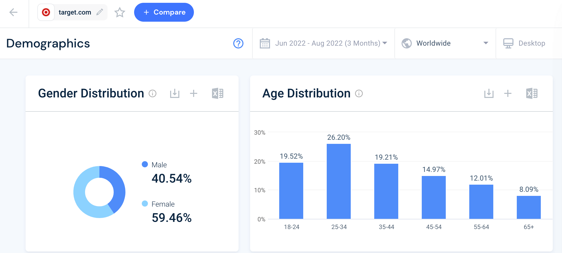Click the 35-44 age bar
This screenshot has width=562, height=253.
[386, 191]
